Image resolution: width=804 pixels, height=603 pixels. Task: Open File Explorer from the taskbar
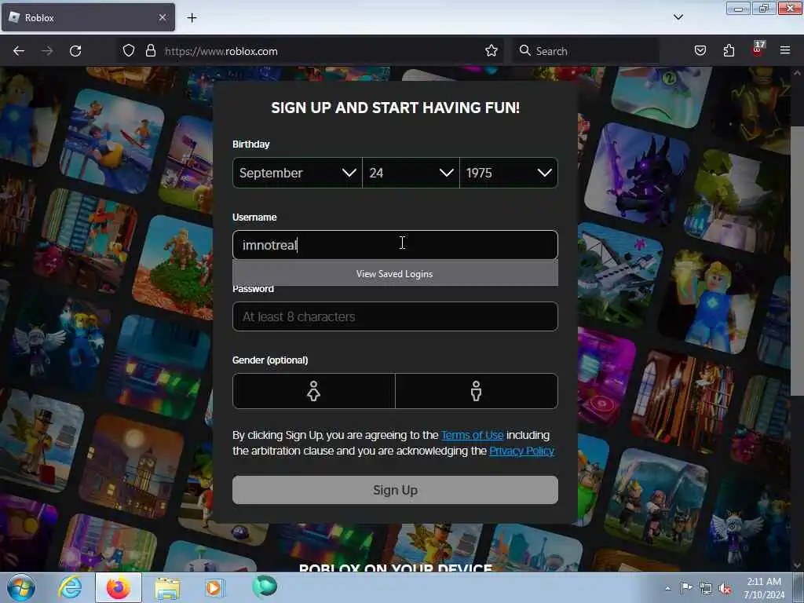pyautogui.click(x=168, y=588)
